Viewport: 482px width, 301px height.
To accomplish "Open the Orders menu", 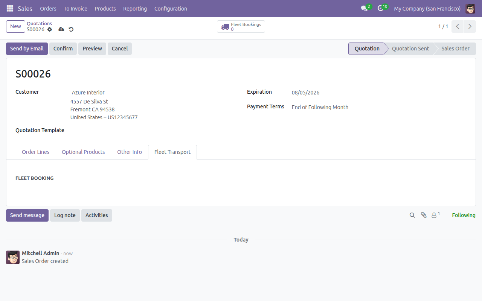I will 48,8.
